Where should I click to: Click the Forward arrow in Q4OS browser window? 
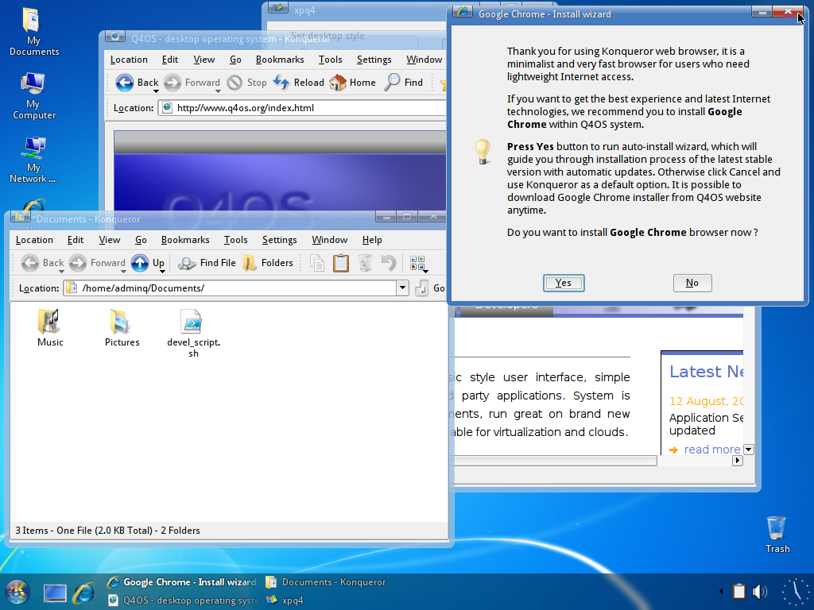(x=172, y=82)
